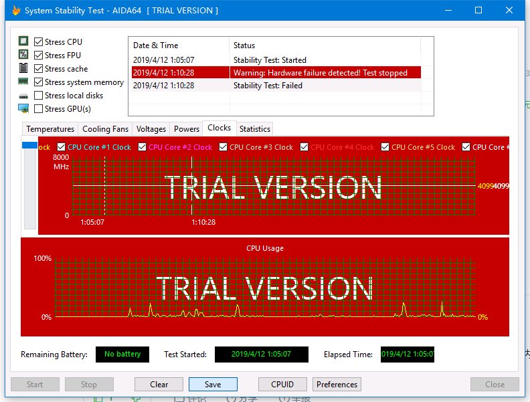Click the disabled Close button at bottom
Image resolution: width=530 pixels, height=402 pixels.
pyautogui.click(x=495, y=385)
